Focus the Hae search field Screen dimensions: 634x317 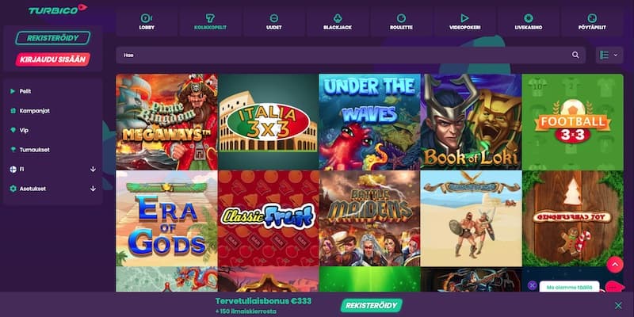(350, 55)
